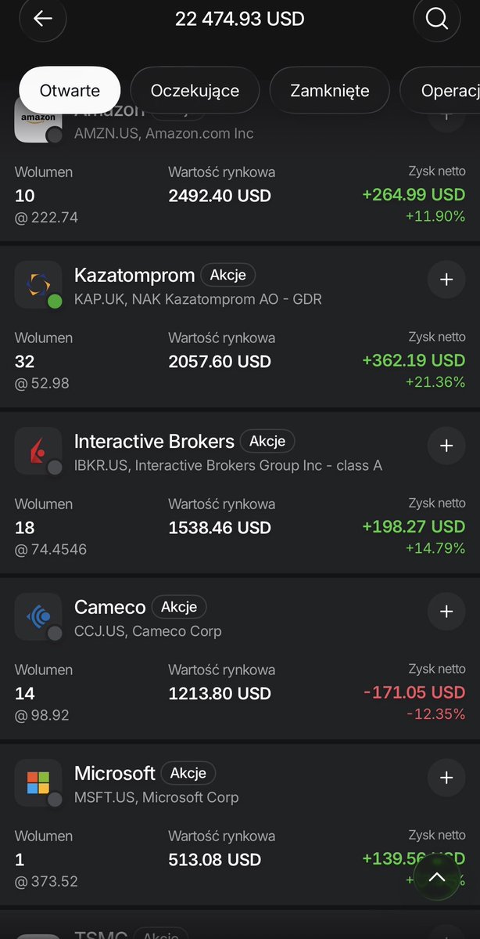This screenshot has width=480, height=939.
Task: Open the Interactive Brokers red logo
Action: coord(38,450)
